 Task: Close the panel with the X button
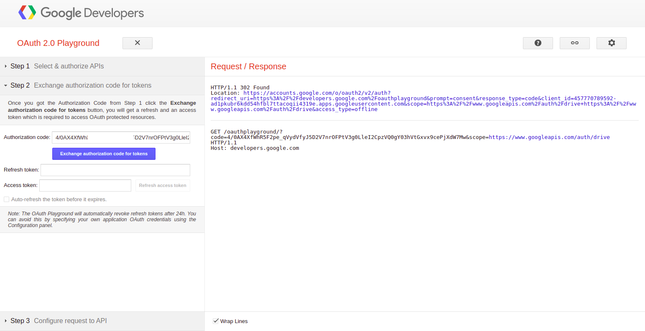point(138,43)
